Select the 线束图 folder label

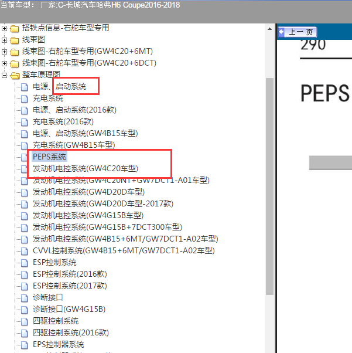(33, 40)
